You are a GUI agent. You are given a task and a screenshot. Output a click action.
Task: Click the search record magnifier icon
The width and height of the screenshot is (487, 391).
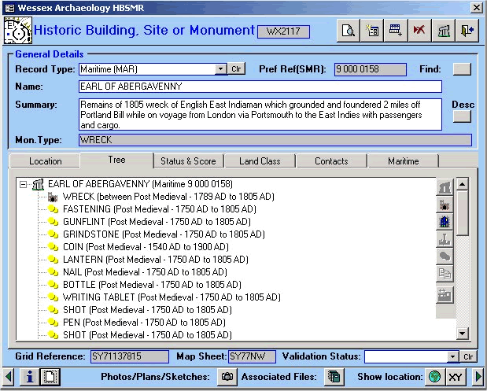pyautogui.click(x=348, y=31)
